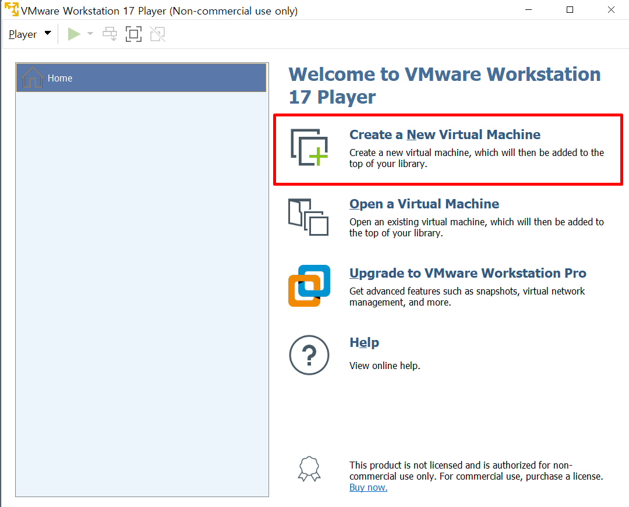The width and height of the screenshot is (629, 507).
Task: Follow the Buy now link
Action: tap(368, 487)
